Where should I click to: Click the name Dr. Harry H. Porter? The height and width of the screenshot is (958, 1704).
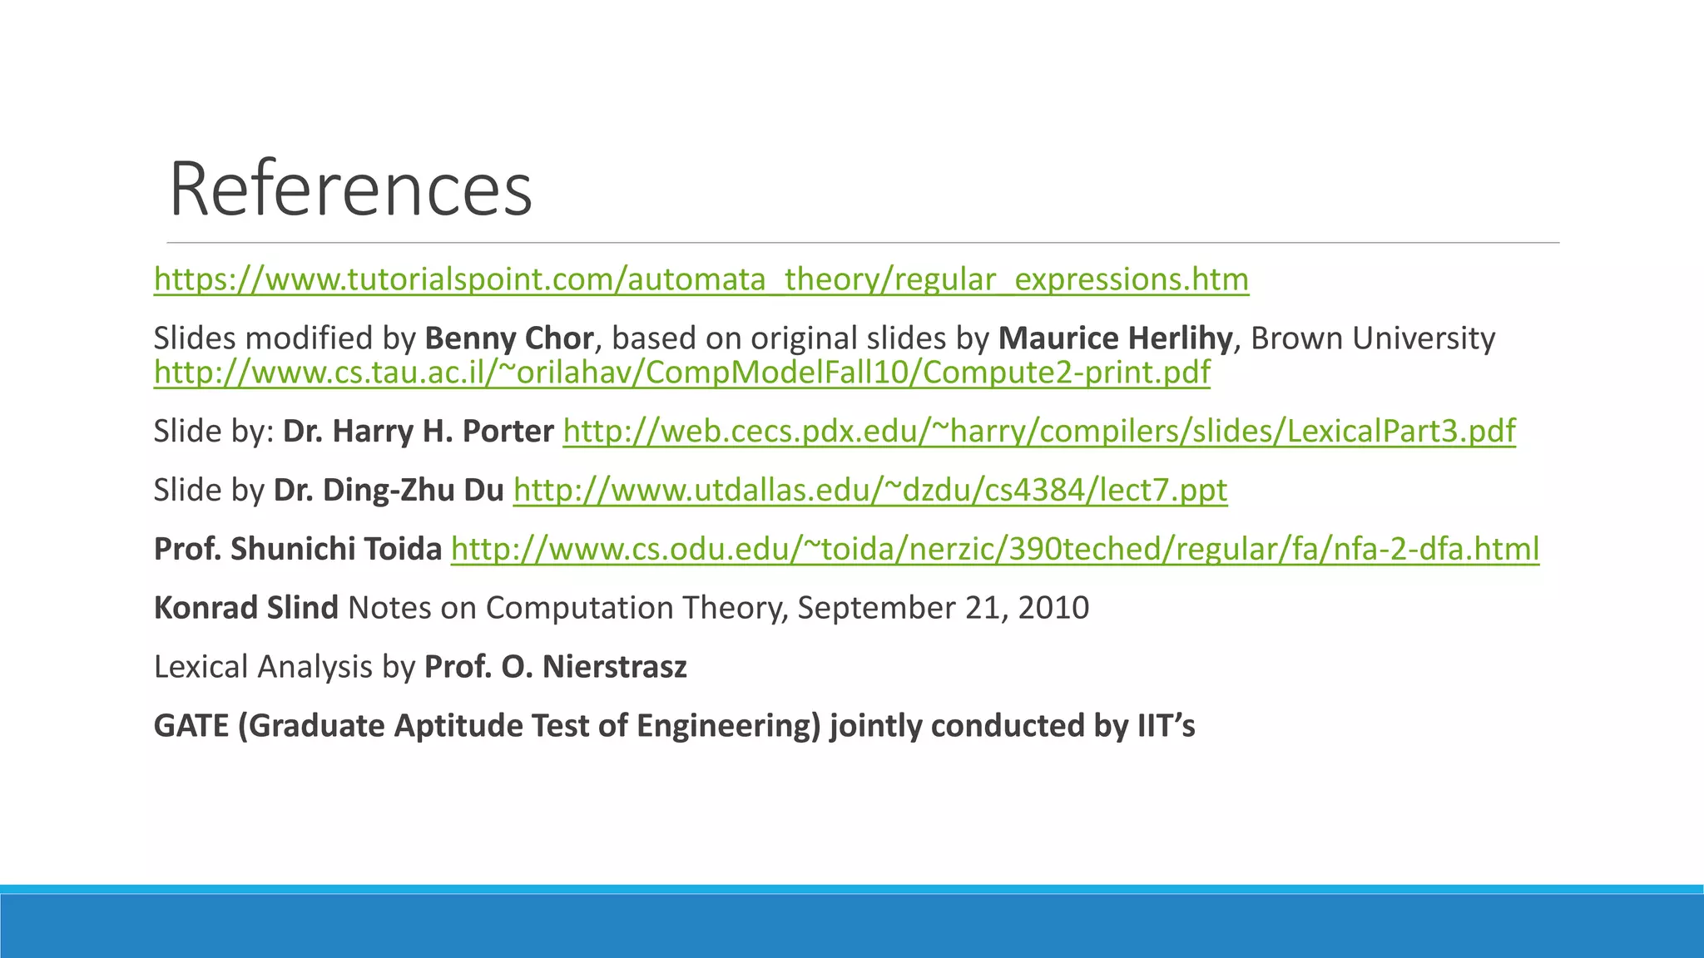pos(418,431)
